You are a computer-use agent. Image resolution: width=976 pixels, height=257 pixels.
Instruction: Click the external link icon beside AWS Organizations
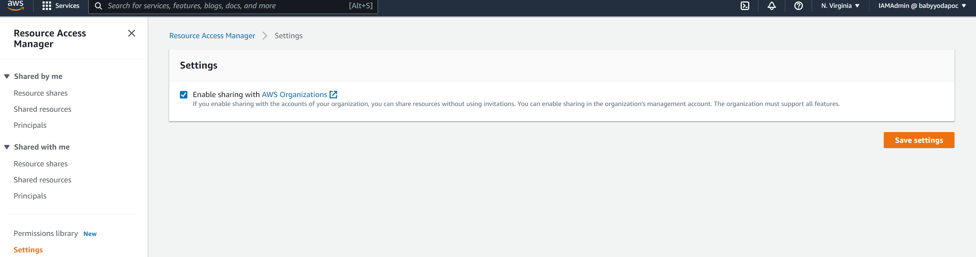coord(333,95)
